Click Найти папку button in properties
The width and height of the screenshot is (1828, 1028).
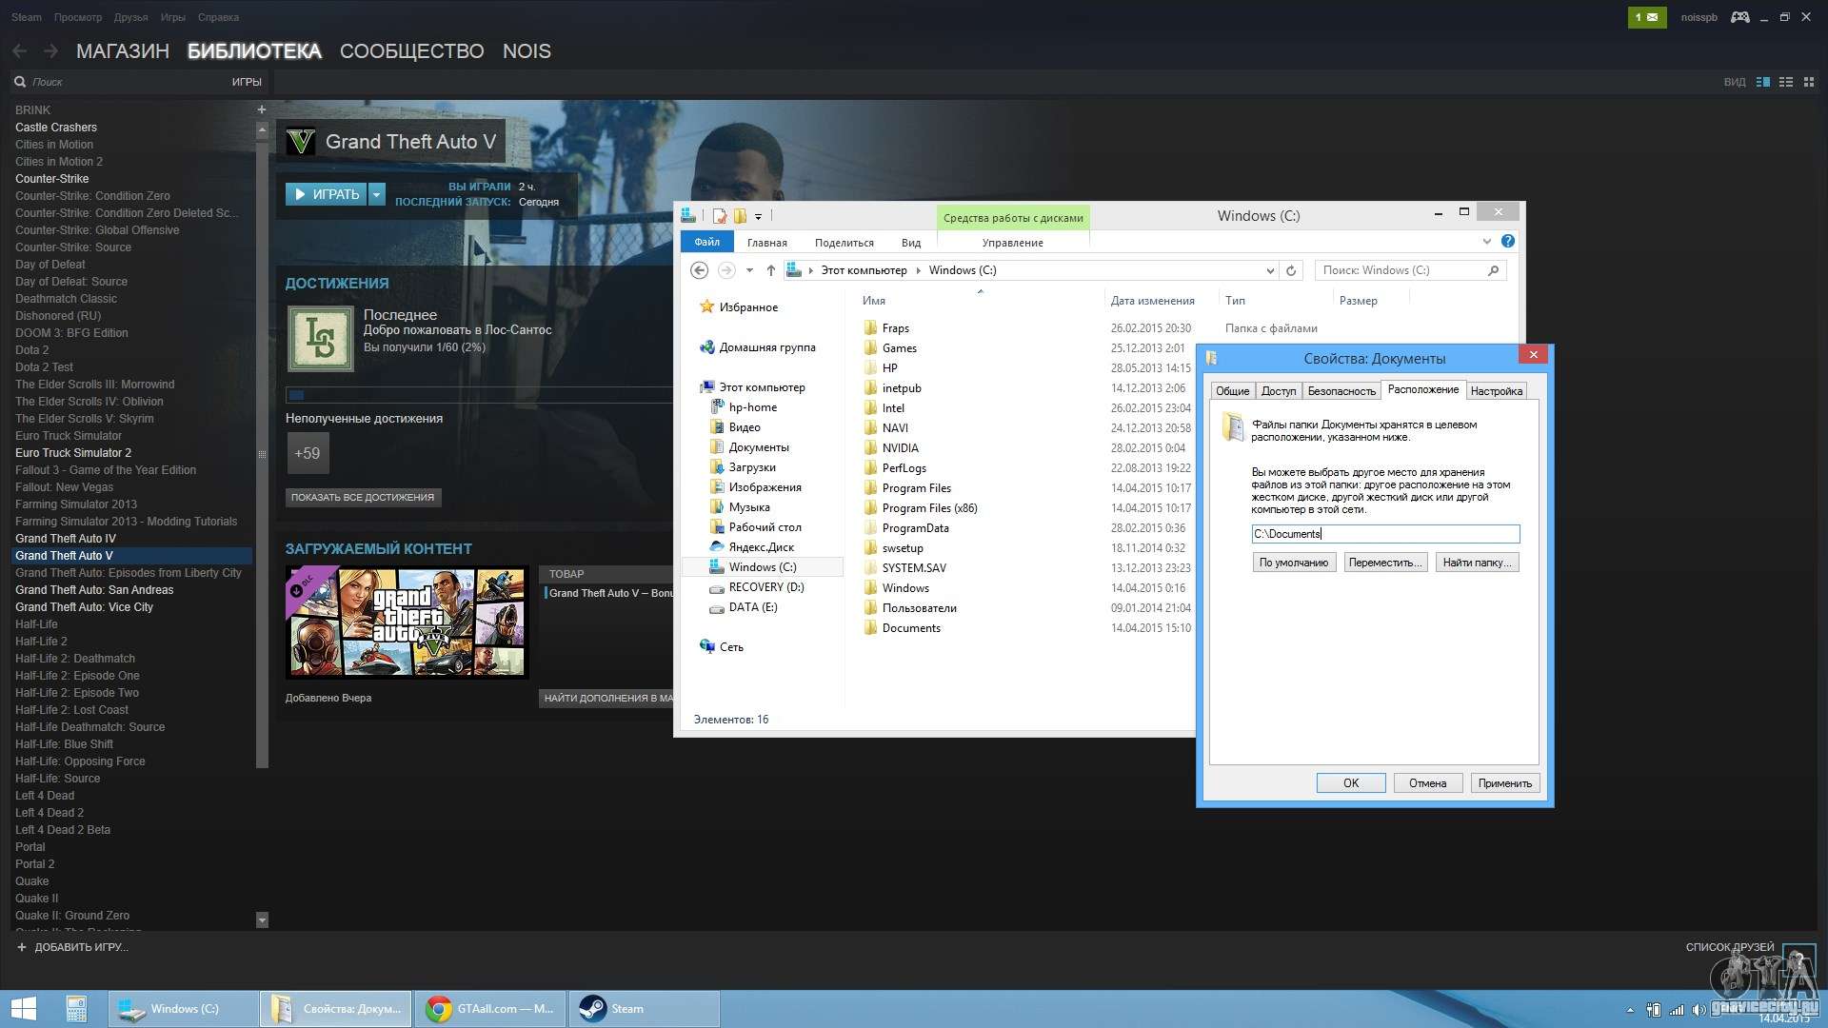tap(1477, 563)
